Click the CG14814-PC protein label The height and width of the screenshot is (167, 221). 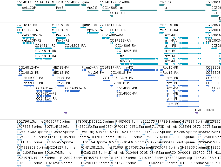click(x=46, y=88)
